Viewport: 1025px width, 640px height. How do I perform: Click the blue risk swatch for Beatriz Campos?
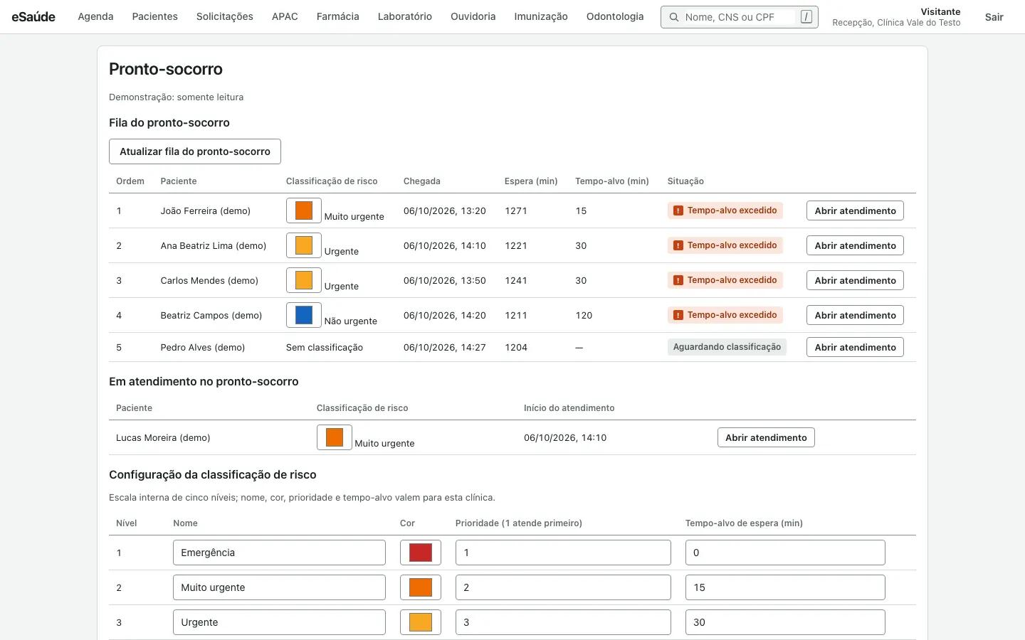(x=304, y=315)
